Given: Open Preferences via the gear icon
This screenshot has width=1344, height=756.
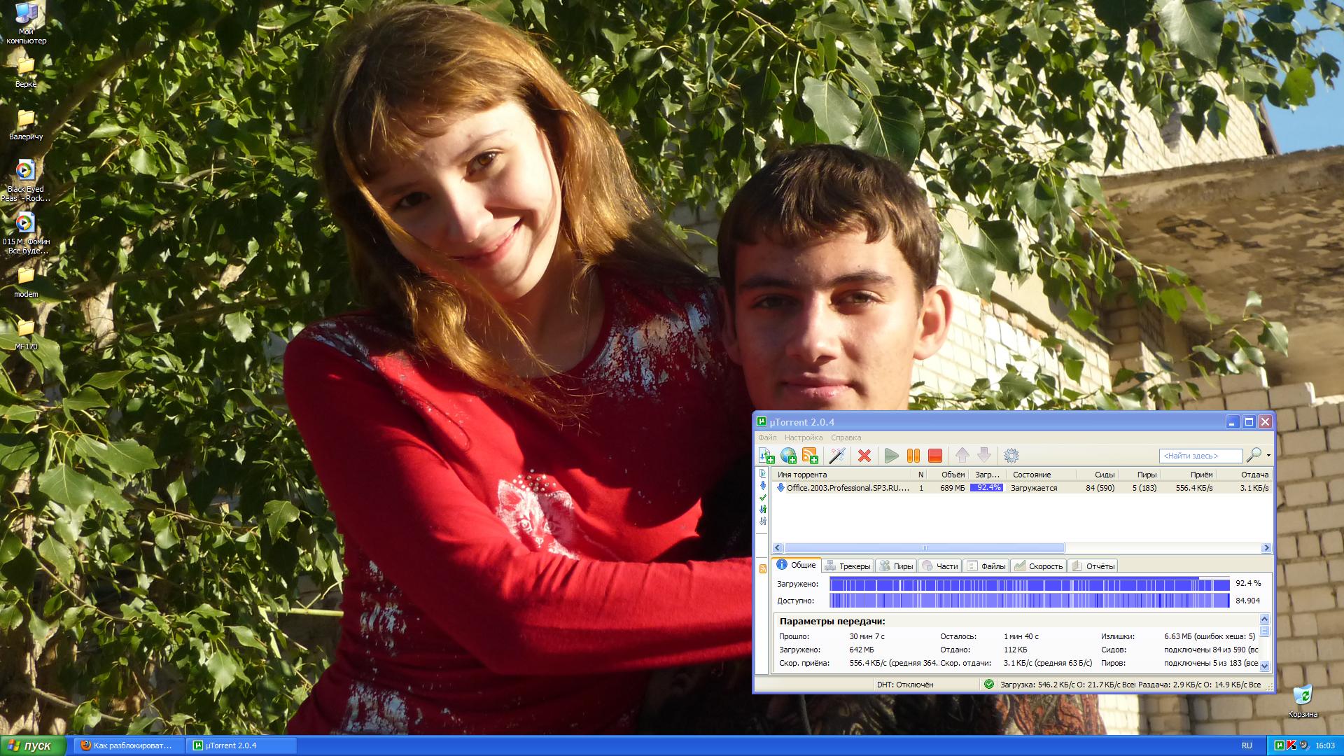Looking at the screenshot, I should (1011, 456).
